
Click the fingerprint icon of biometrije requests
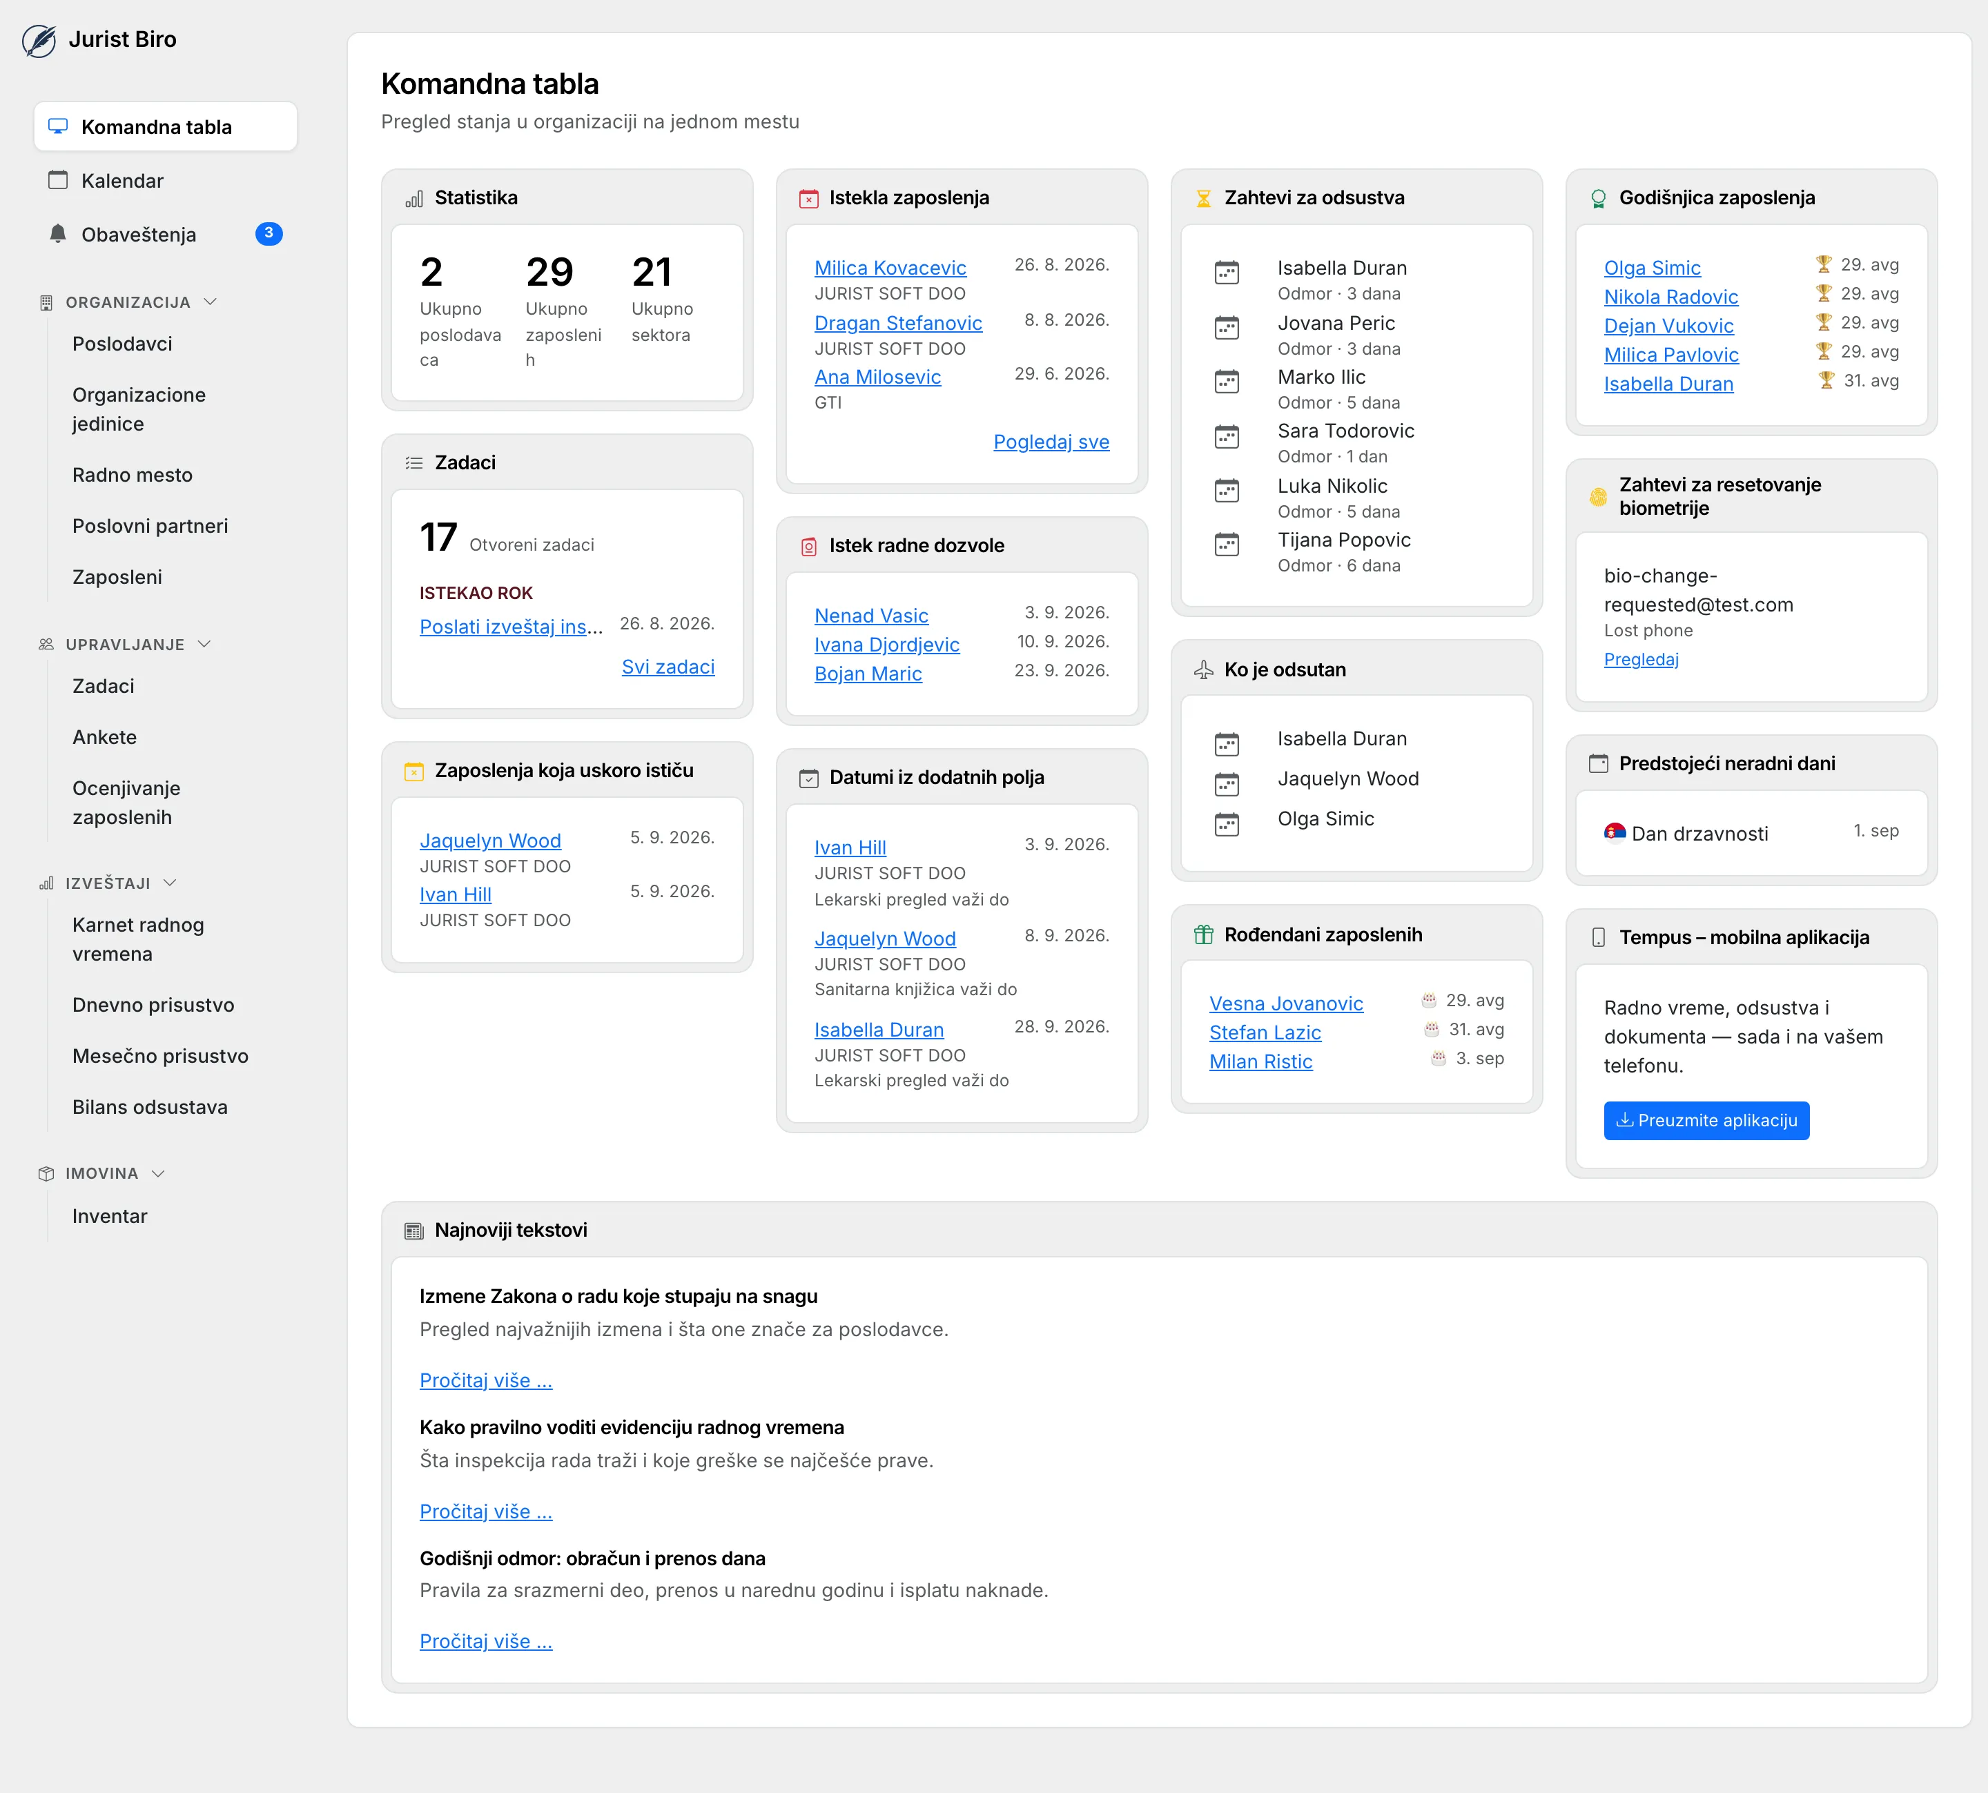[1598, 496]
